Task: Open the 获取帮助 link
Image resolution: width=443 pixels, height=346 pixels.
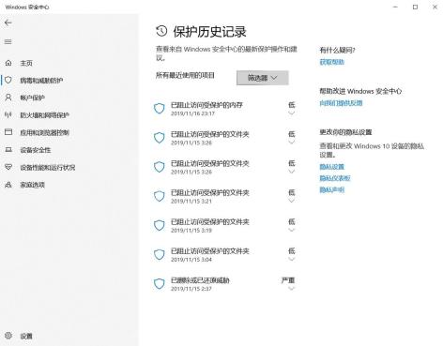Action: [x=331, y=62]
